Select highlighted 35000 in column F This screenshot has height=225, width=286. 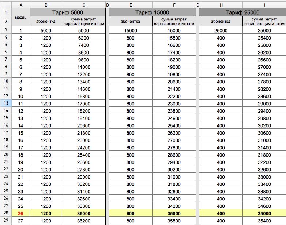click(x=174, y=213)
